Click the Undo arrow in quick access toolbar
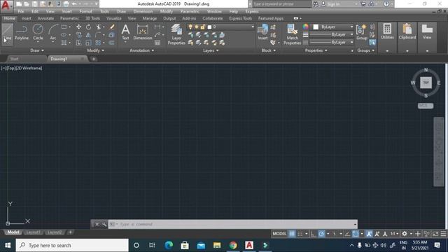This screenshot has width=448, height=252. (74, 4)
